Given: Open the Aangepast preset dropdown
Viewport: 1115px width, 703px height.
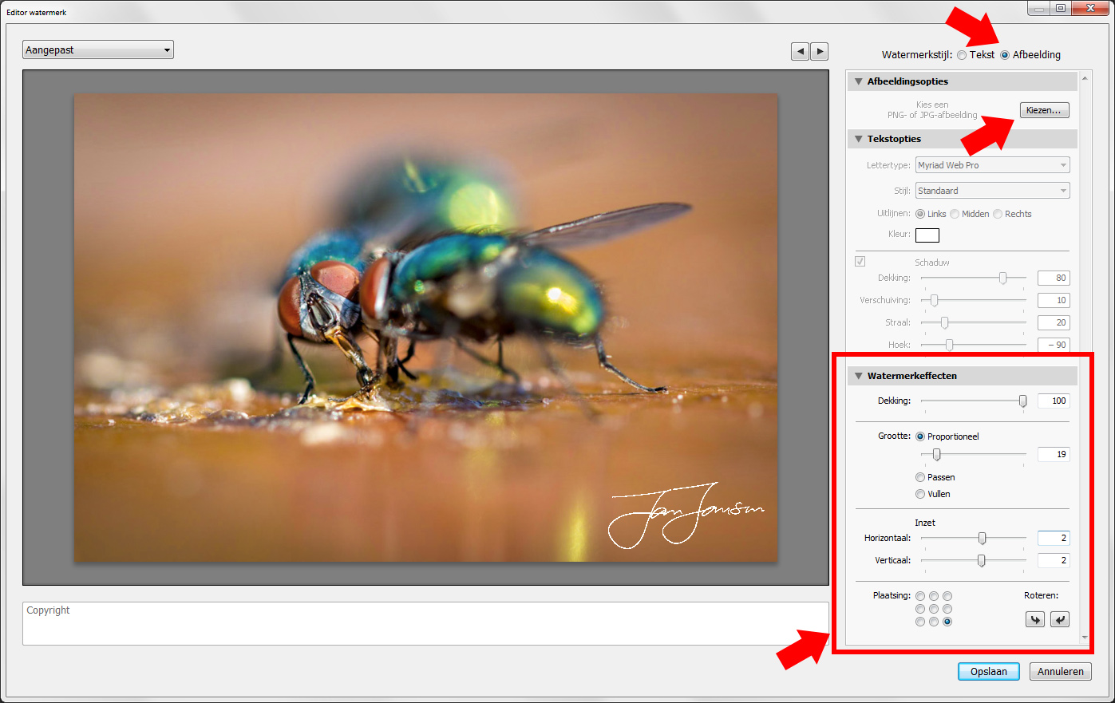Looking at the screenshot, I should (98, 50).
